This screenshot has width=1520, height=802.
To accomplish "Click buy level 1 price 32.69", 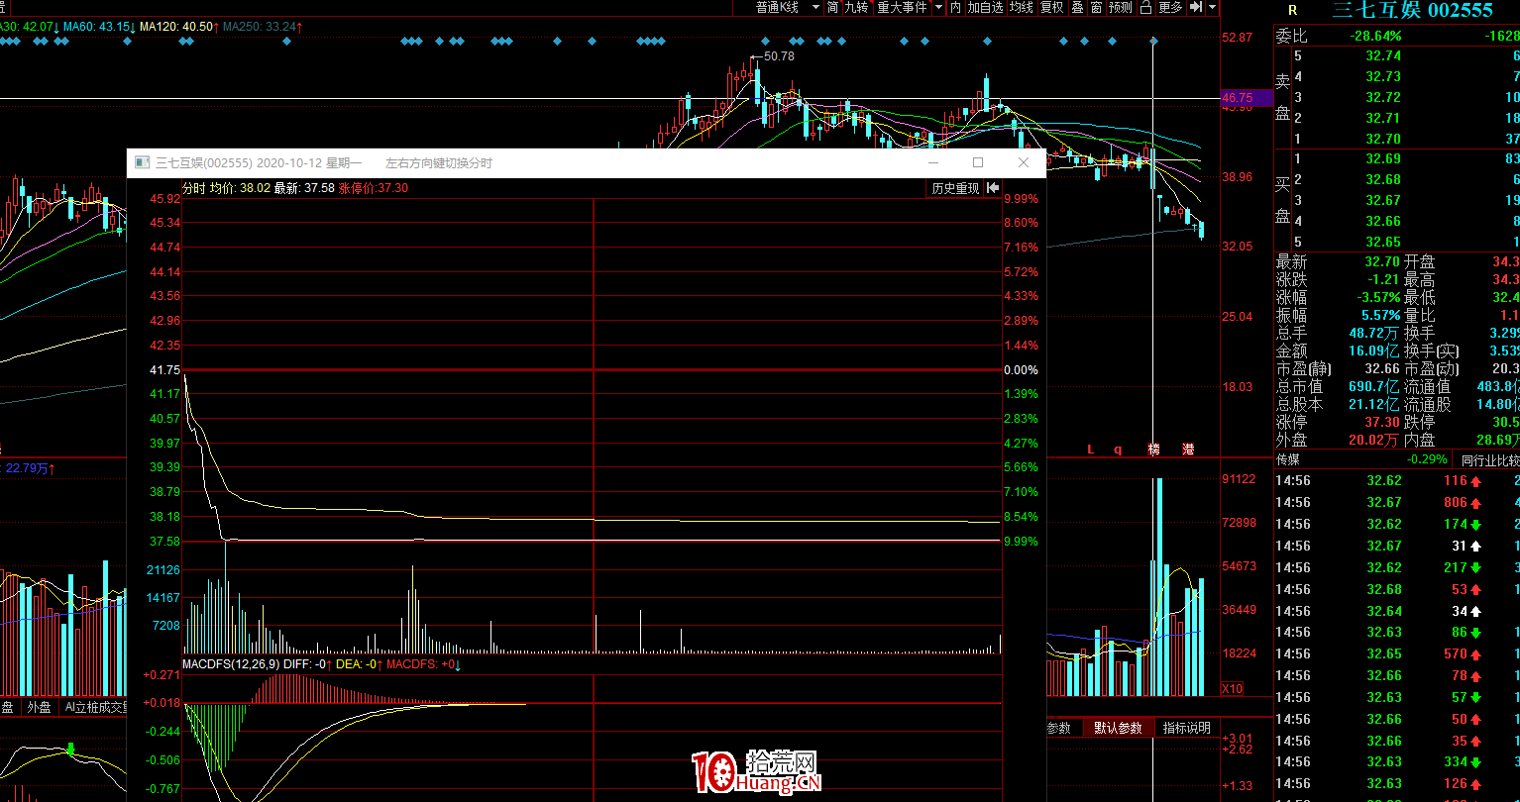I will tap(1383, 158).
